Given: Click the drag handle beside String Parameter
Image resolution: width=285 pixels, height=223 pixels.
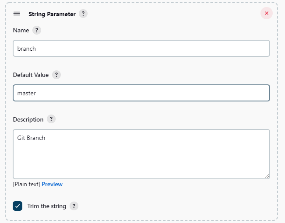Looking at the screenshot, I should click(x=17, y=14).
